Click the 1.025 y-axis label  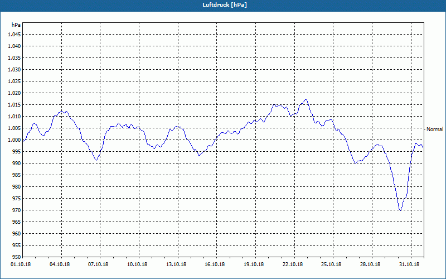(x=14, y=81)
